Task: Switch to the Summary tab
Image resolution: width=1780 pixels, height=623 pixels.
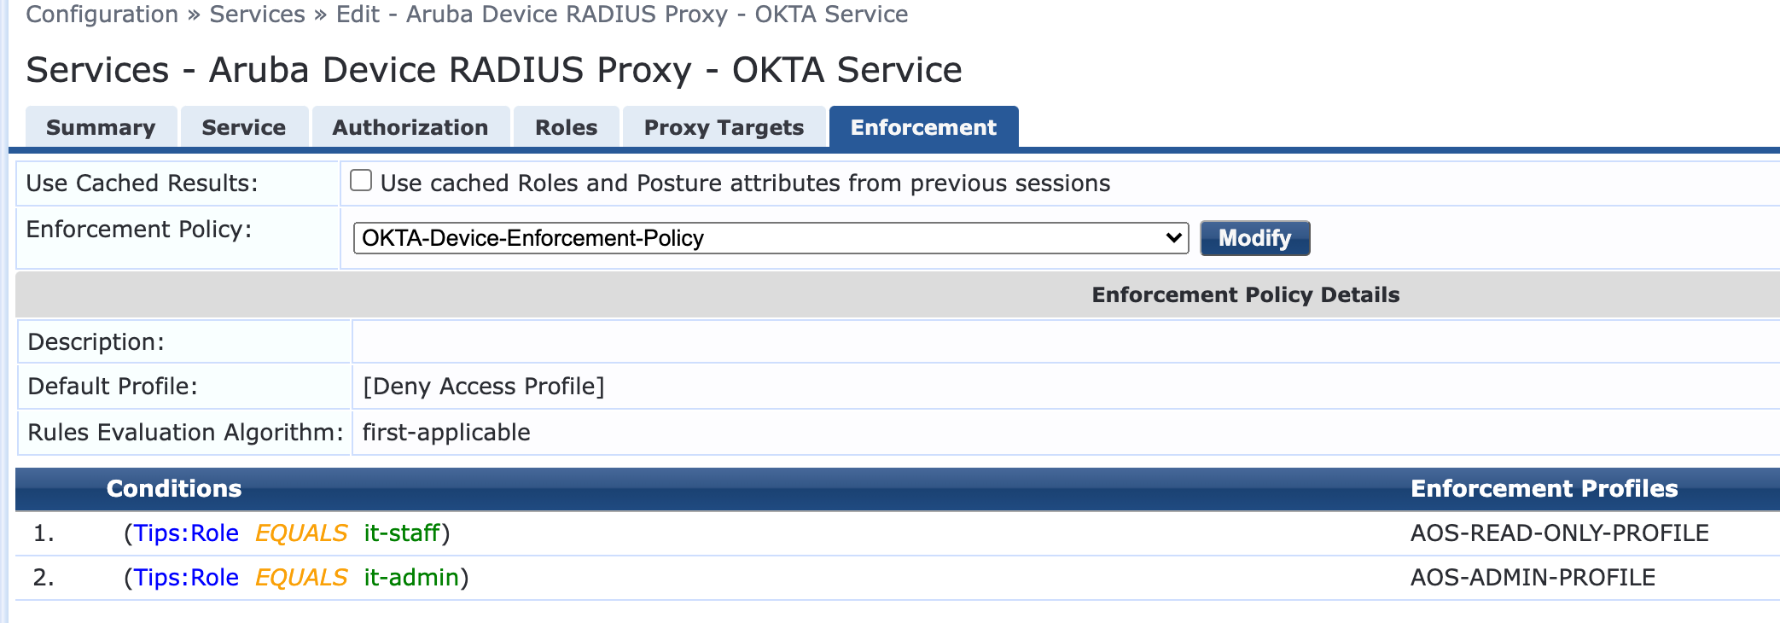Action: pos(101,127)
